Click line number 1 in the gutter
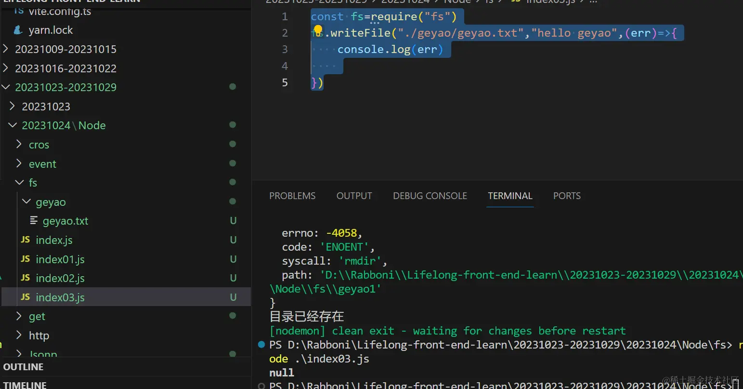 [285, 16]
